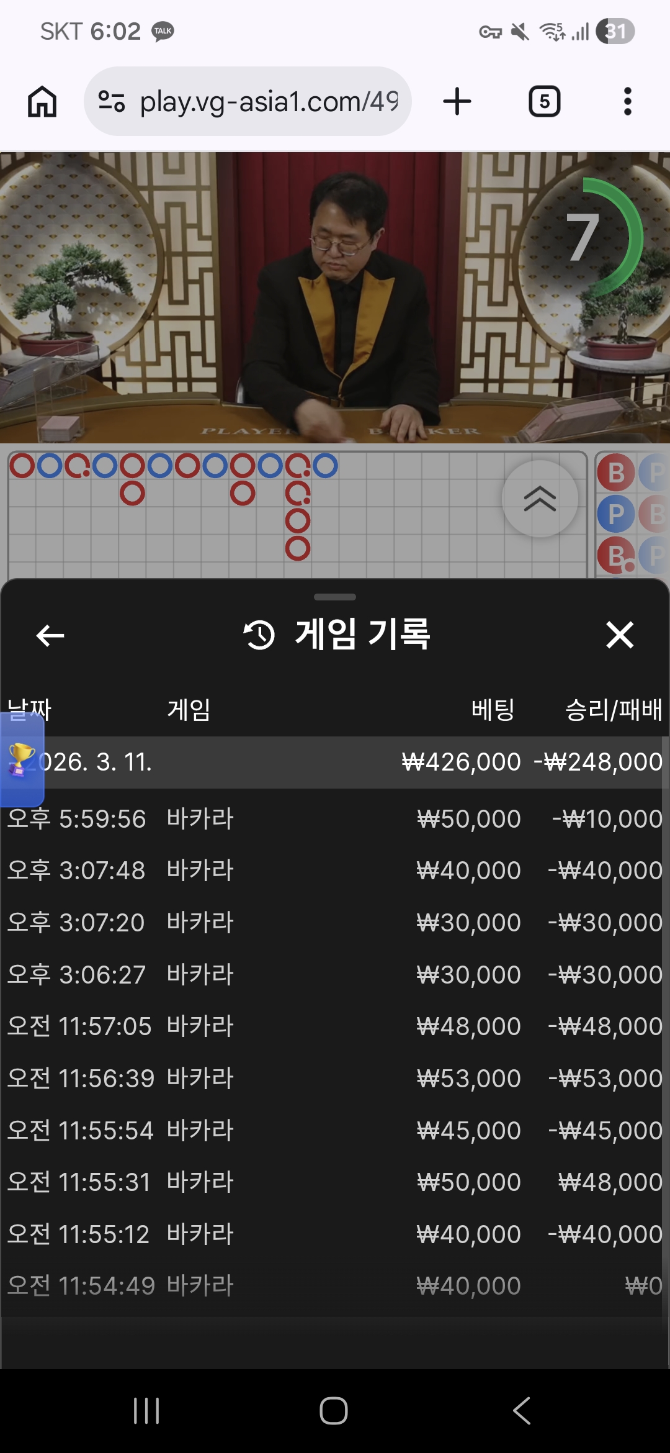Image resolution: width=670 pixels, height=1453 pixels.
Task: Expand the roadmap with double-chevron button
Action: coord(540,499)
